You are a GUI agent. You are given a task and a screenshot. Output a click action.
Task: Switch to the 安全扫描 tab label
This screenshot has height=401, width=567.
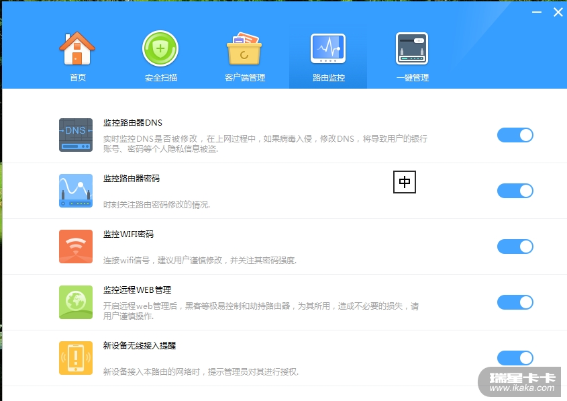tap(161, 77)
